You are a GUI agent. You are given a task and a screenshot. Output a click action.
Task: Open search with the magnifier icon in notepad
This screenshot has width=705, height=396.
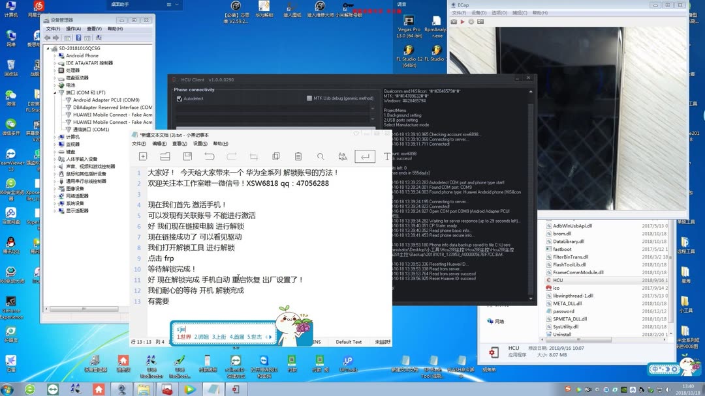tap(321, 156)
